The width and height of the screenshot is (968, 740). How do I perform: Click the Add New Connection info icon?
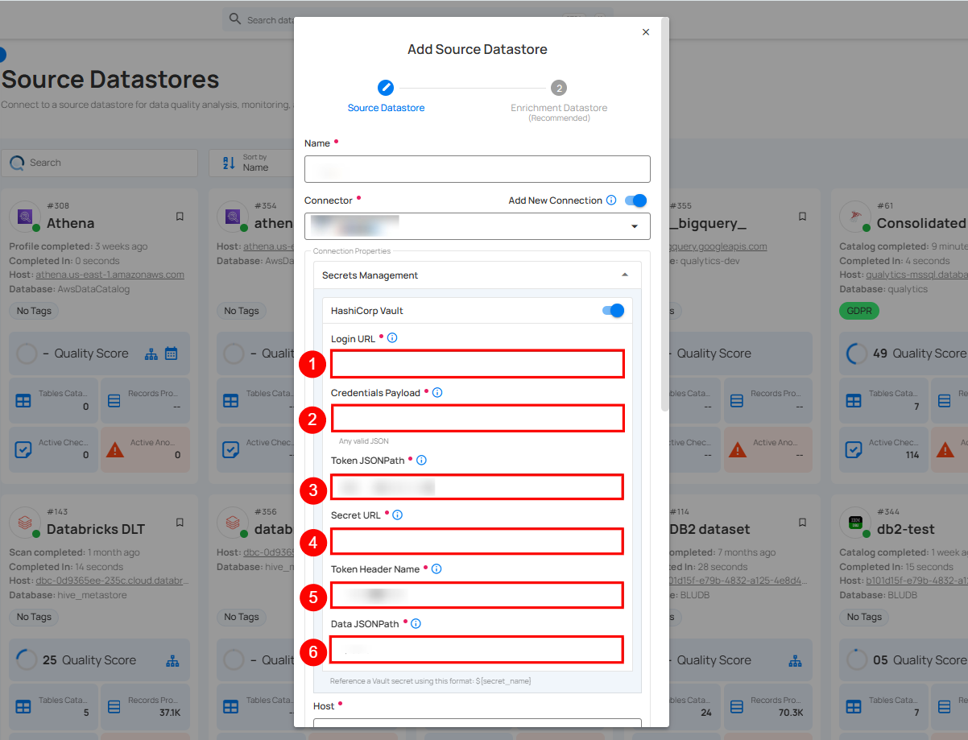[611, 201]
